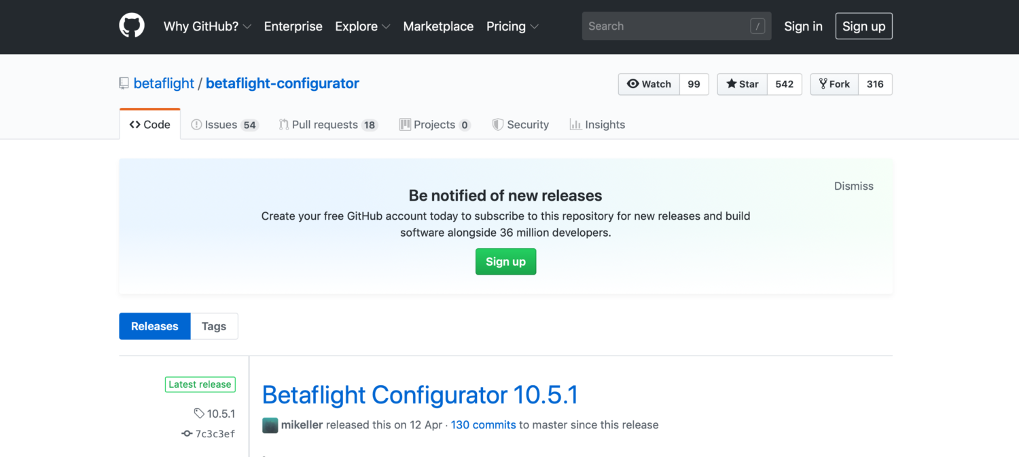Screen dimensions: 1019x457
Task: Click the tag icon beside 10.5.1
Action: click(x=198, y=414)
